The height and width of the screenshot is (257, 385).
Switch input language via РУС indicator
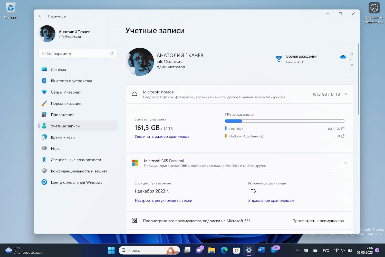pos(326,250)
